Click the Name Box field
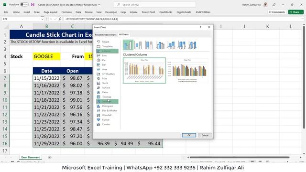Viewport: 306px width, 172px height. (x=21, y=19)
